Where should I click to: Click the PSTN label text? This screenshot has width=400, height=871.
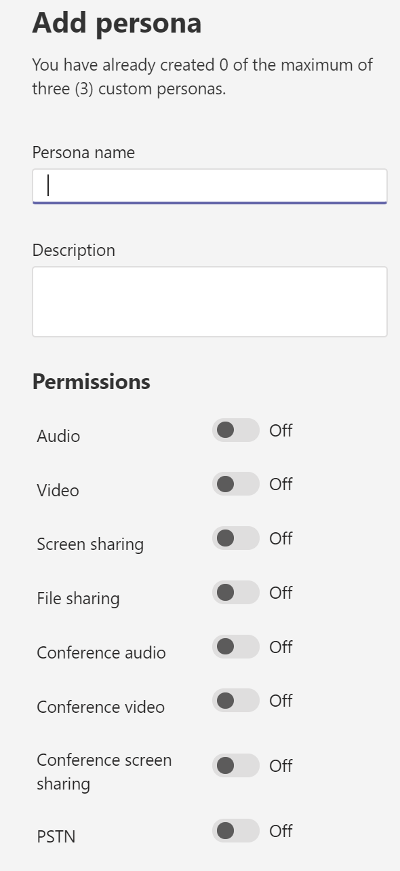[x=56, y=836]
